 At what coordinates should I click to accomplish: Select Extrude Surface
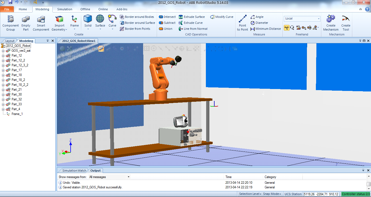[192, 17]
